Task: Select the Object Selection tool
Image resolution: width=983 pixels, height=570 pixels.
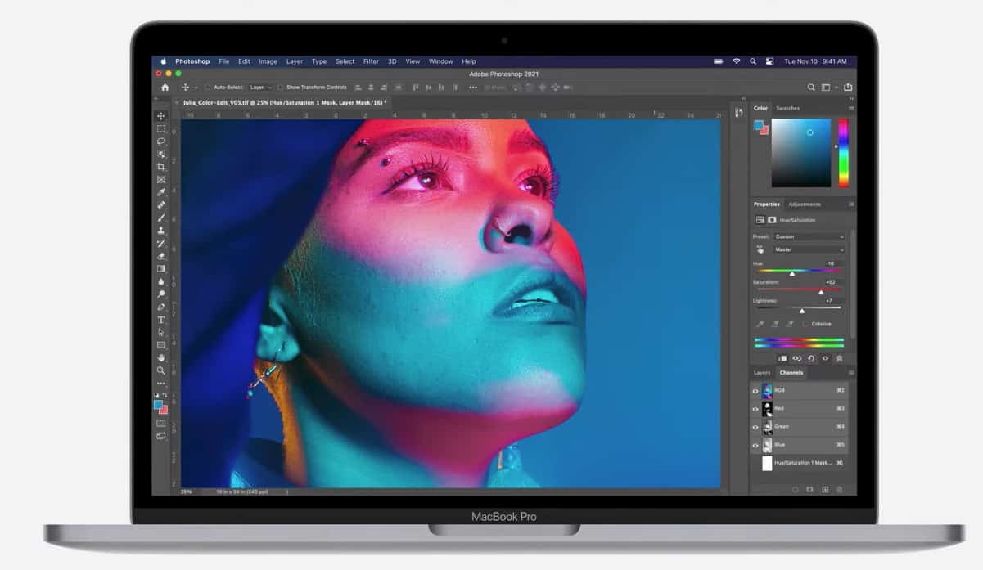Action: [x=161, y=154]
